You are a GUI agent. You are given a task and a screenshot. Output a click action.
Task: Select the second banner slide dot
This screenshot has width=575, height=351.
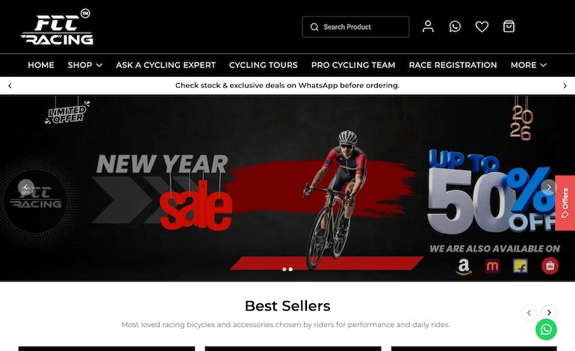[x=290, y=269]
